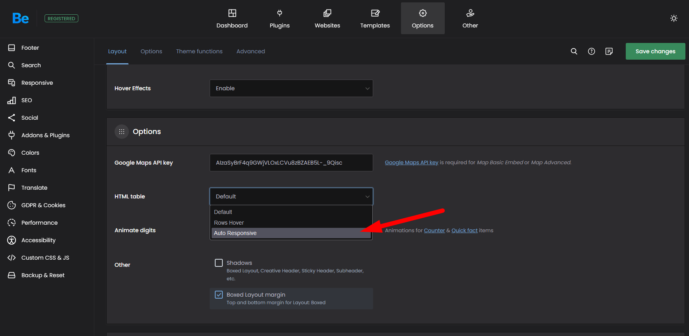Switch to the Layout tab

pyautogui.click(x=117, y=51)
